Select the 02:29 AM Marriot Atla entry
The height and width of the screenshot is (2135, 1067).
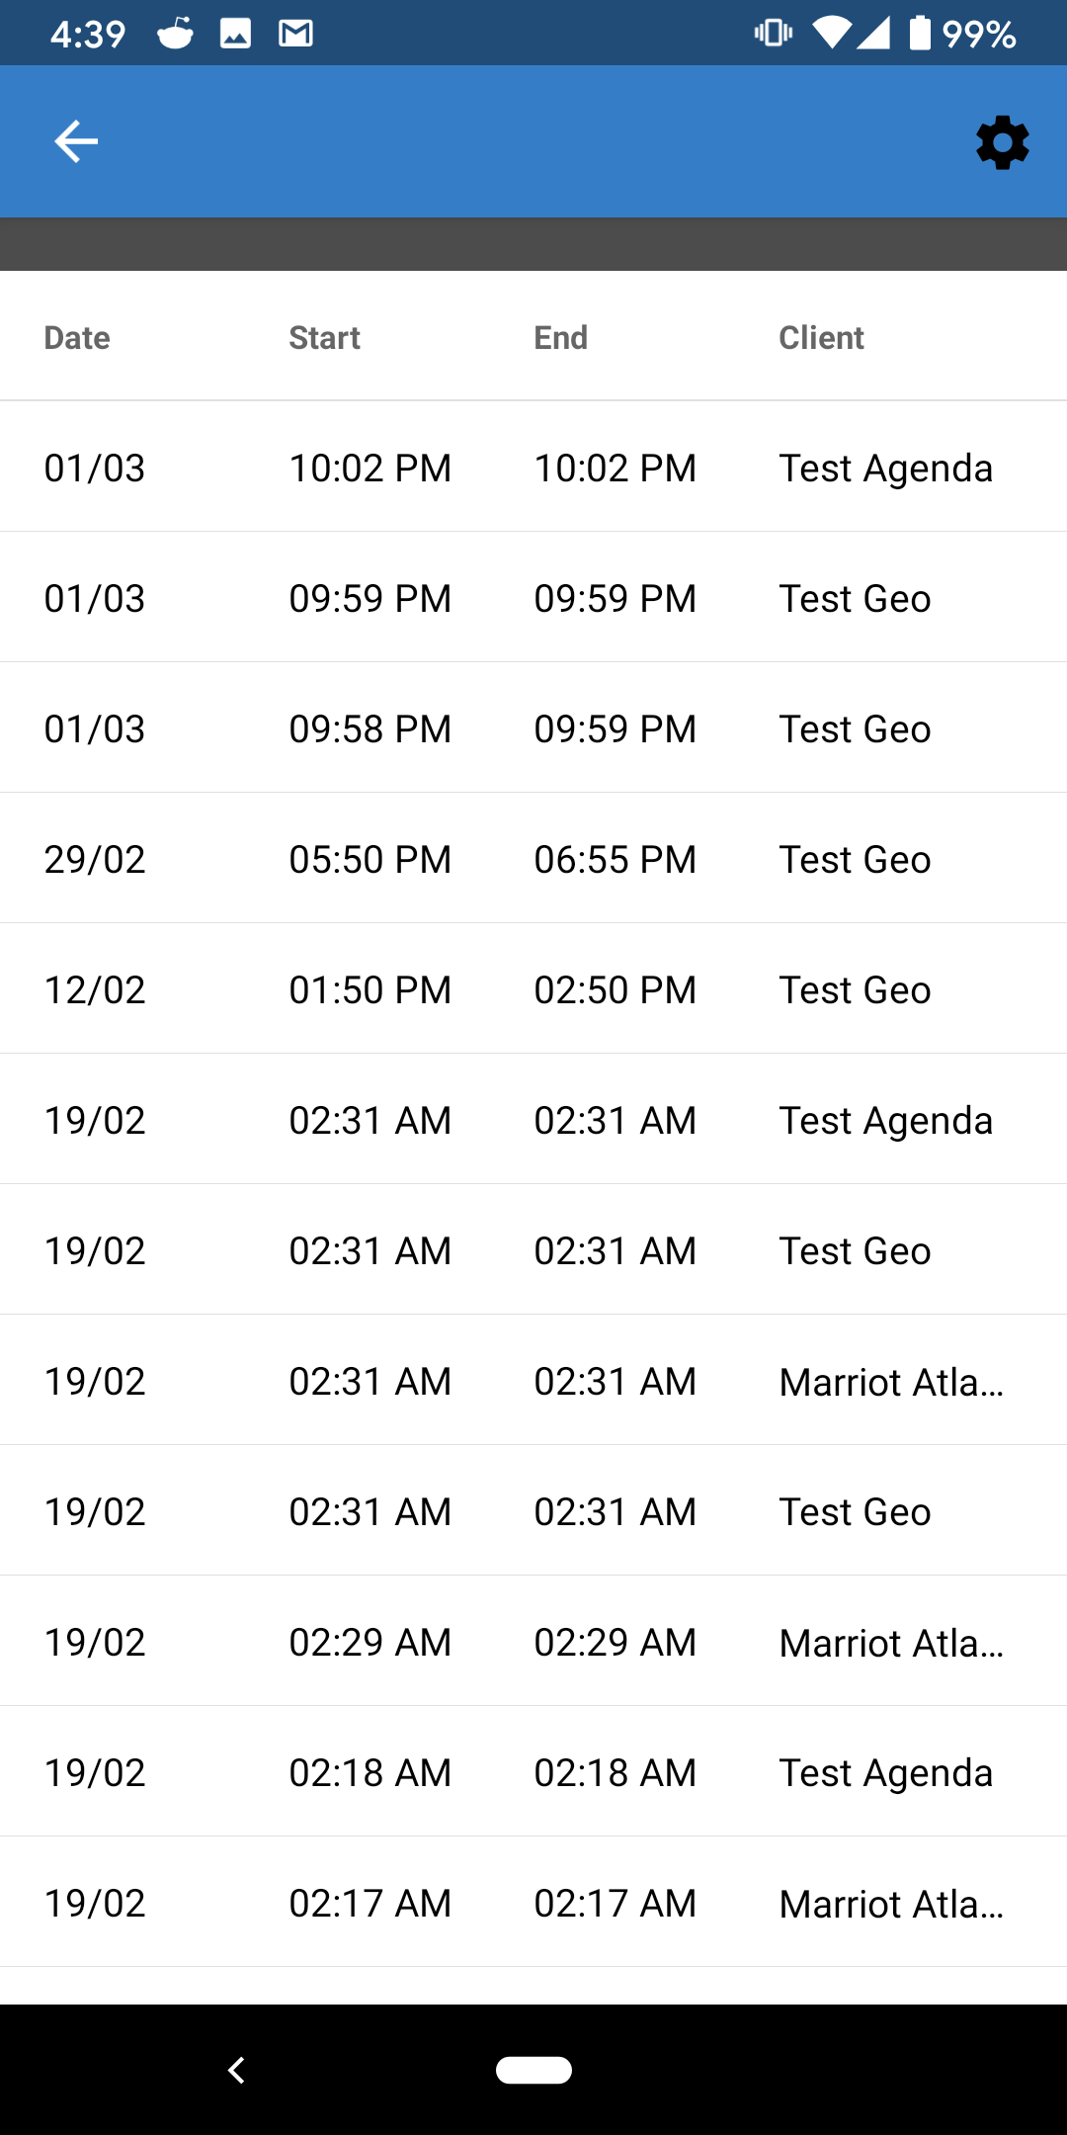pos(533,1642)
